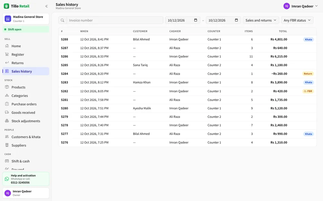Click 12 Oct 2026, 8:05 PM timestamp
This screenshot has width=323, height=201.
coord(94,91)
